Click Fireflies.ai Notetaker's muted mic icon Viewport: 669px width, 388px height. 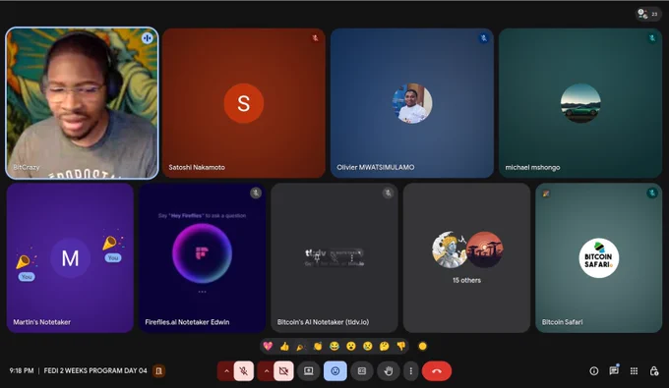(256, 193)
